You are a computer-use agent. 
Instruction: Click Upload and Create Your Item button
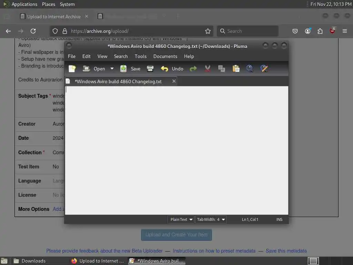(x=176, y=235)
